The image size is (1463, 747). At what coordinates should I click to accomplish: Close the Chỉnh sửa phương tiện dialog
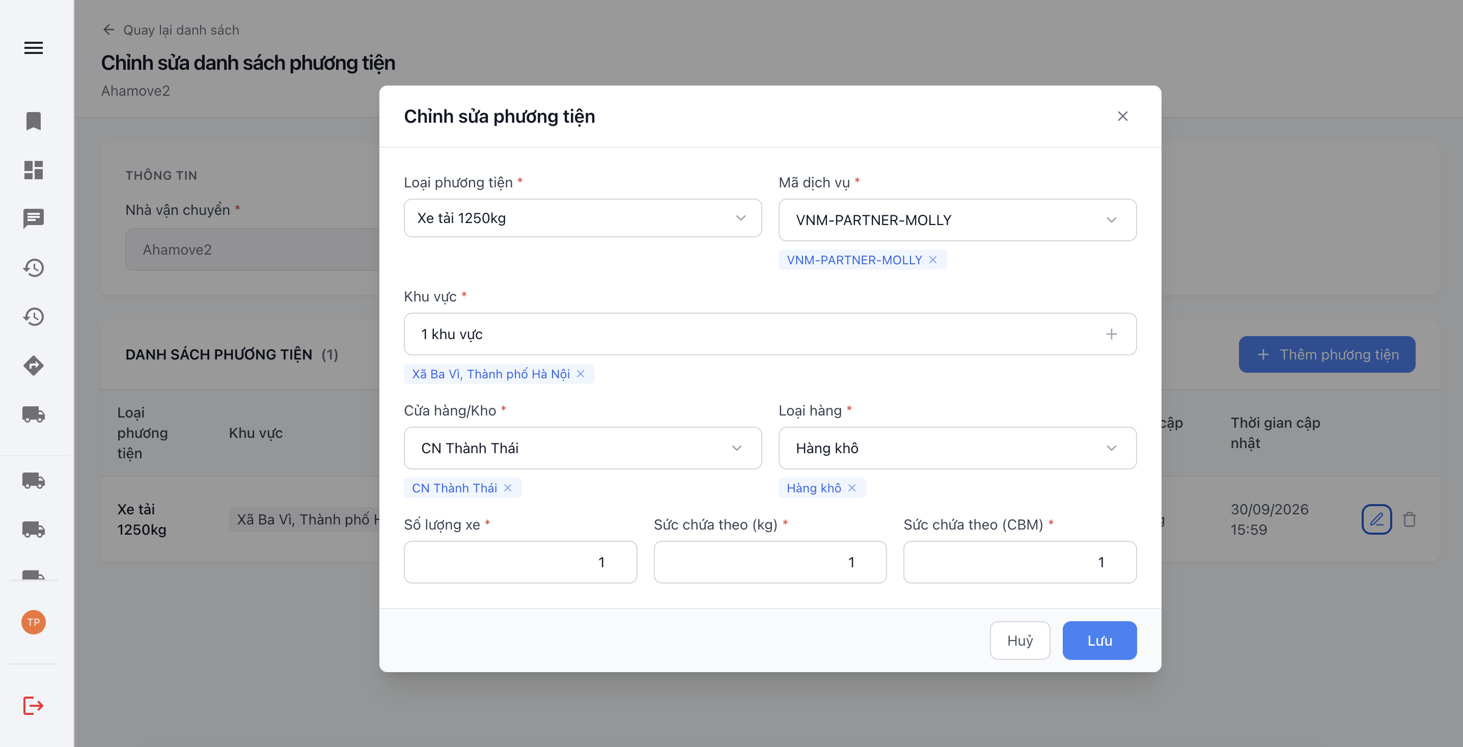pos(1122,116)
